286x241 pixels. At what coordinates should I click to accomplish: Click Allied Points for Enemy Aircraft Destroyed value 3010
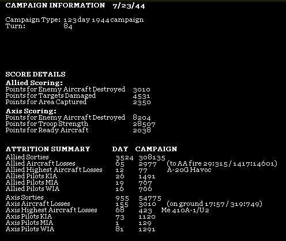coord(141,90)
